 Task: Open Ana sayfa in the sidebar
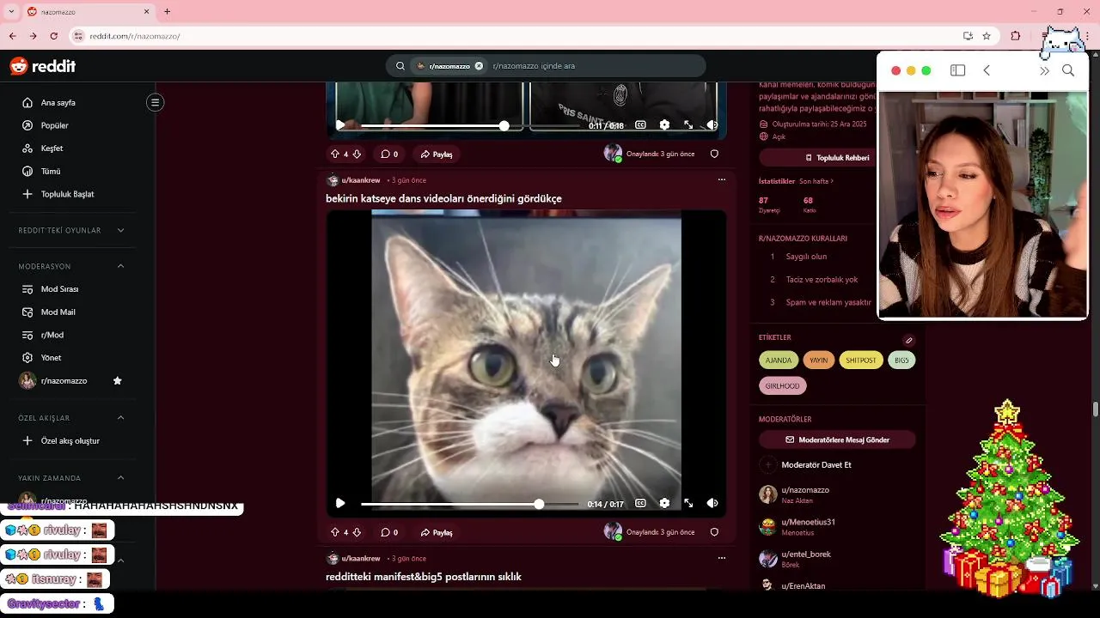(58, 102)
